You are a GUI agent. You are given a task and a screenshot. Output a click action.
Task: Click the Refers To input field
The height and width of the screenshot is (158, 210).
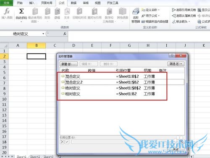pyautogui.click(x=126, y=142)
